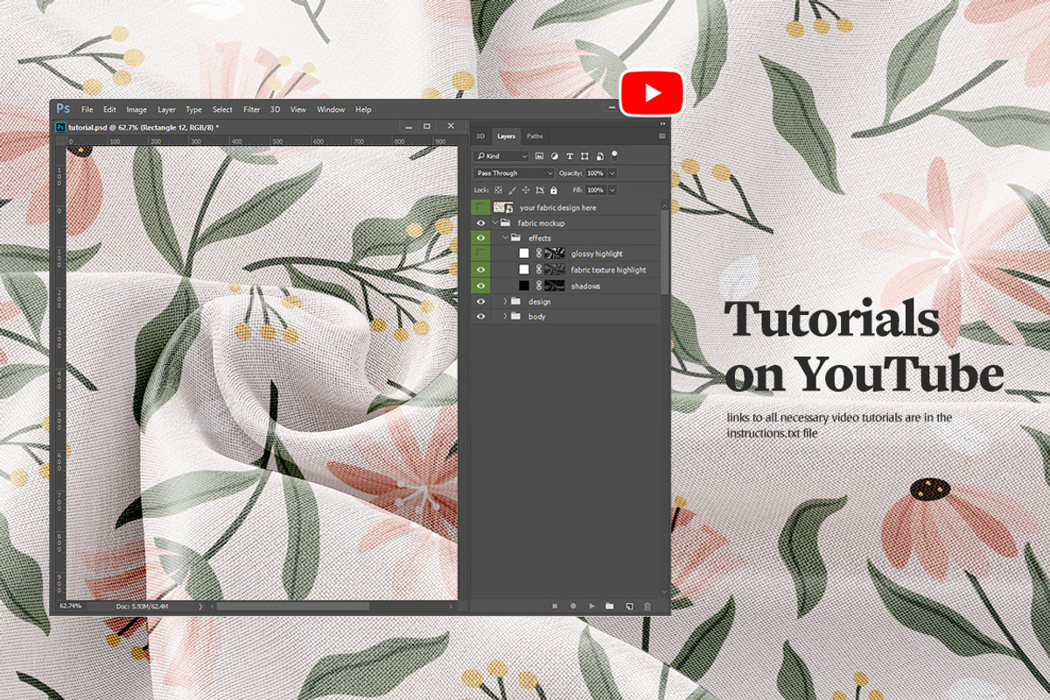Screen dimensions: 1050x700
Task: Click lock image pixels brush icon
Action: [x=512, y=190]
